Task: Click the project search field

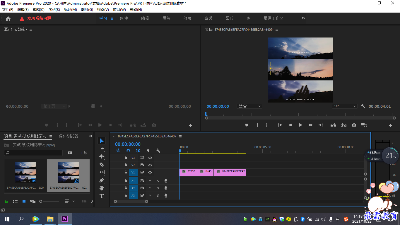Action: [33, 153]
